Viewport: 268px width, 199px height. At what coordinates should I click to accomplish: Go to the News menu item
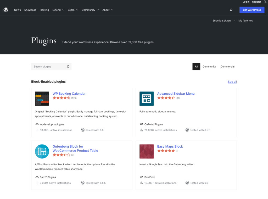18,10
